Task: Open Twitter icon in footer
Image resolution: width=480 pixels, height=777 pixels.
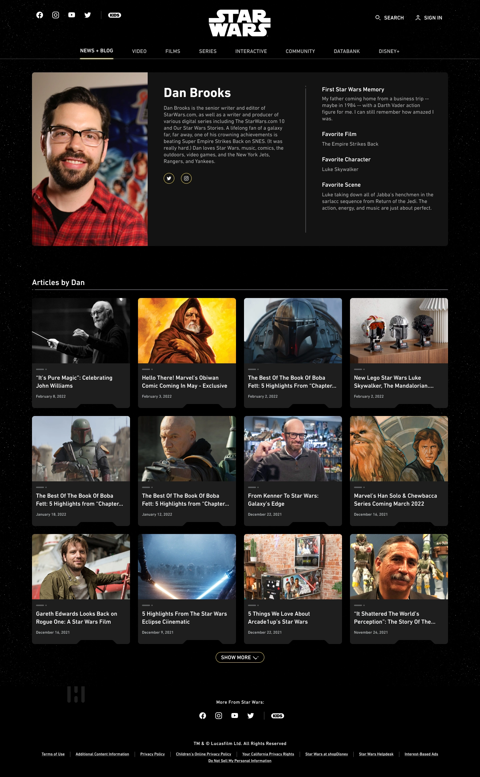Action: pyautogui.click(x=251, y=716)
